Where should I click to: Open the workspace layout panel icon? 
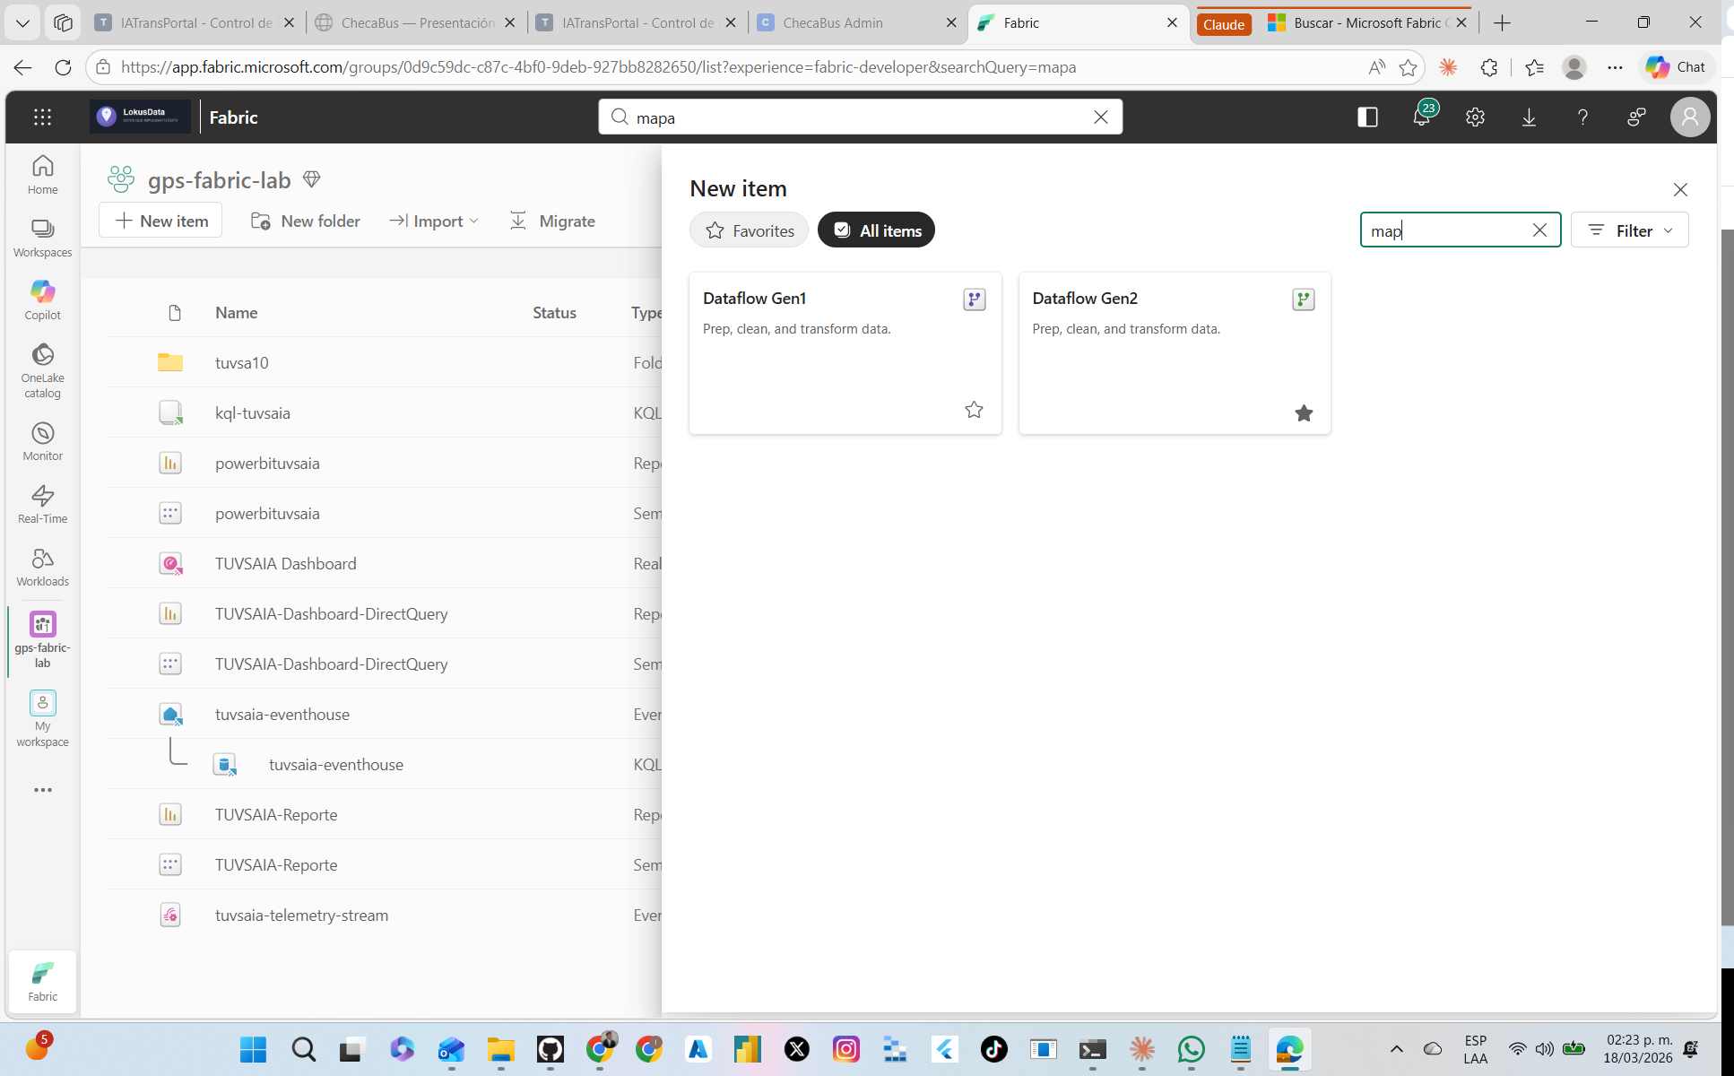pos(1367,117)
